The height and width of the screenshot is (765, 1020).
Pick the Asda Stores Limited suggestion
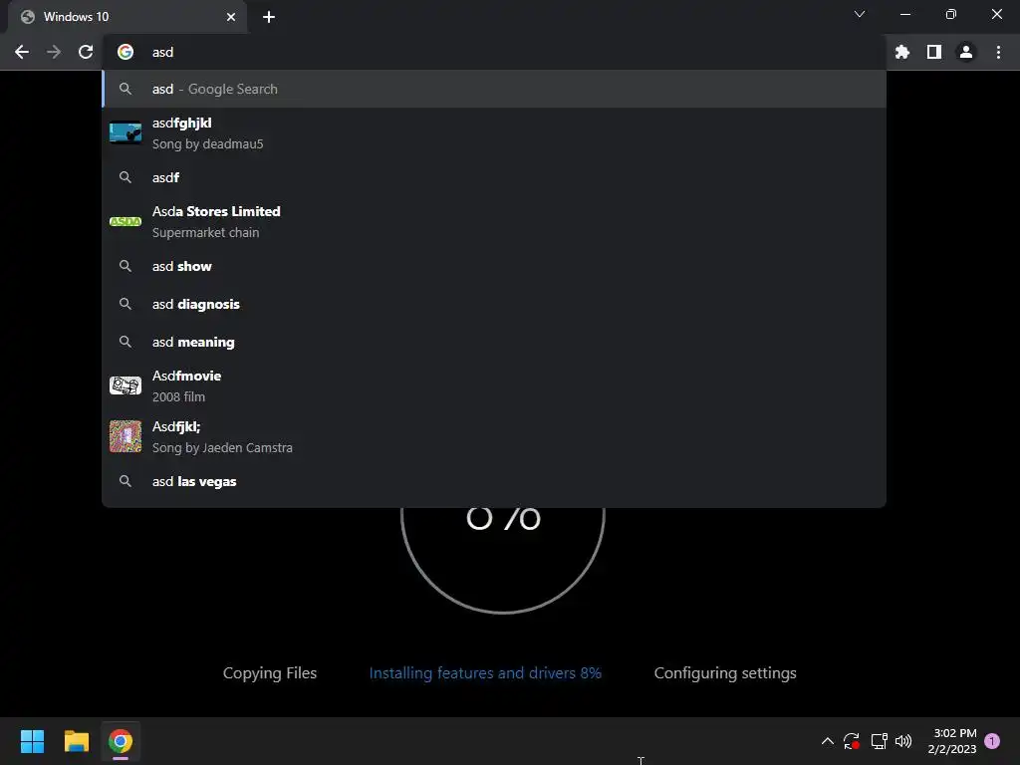coord(494,222)
